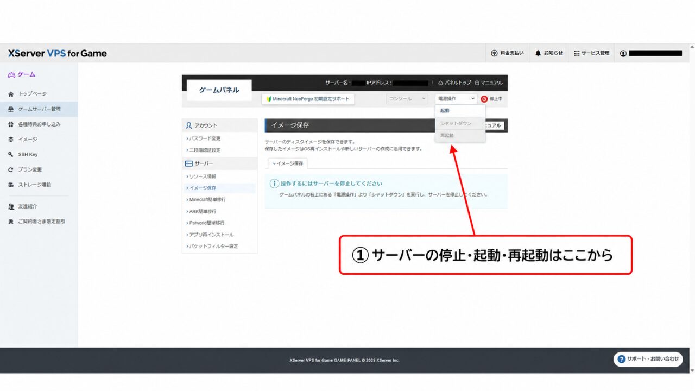Select the ゲーム heading in the sidebar
This screenshot has width=695, height=391.
[x=22, y=74]
